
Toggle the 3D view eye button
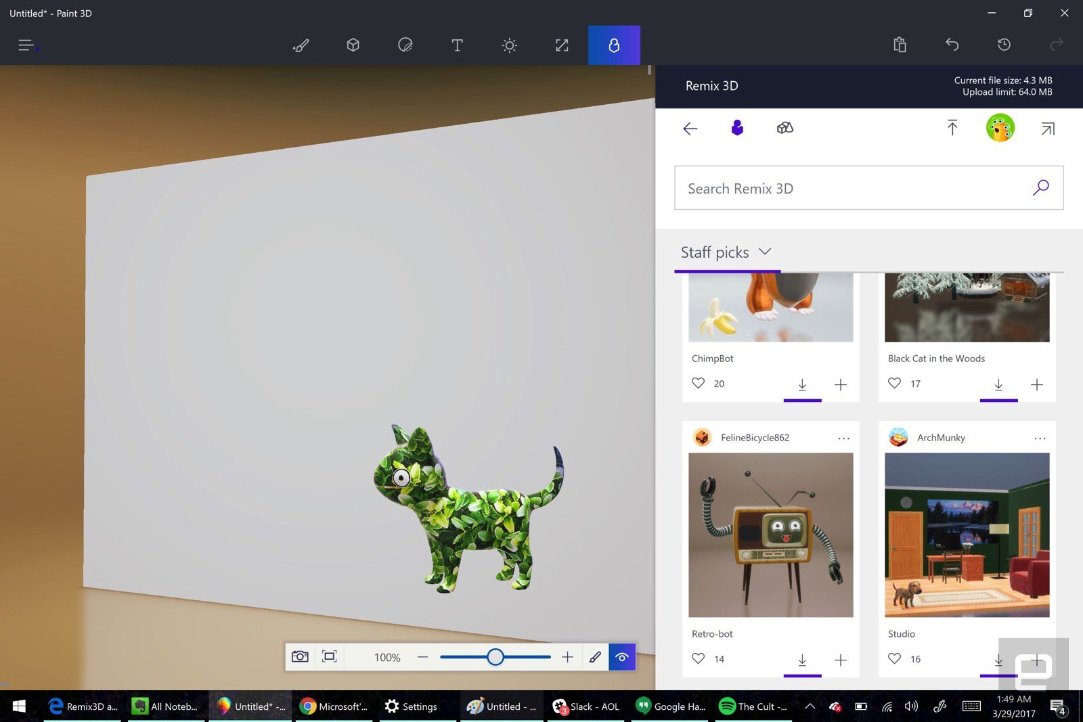pyautogui.click(x=621, y=657)
